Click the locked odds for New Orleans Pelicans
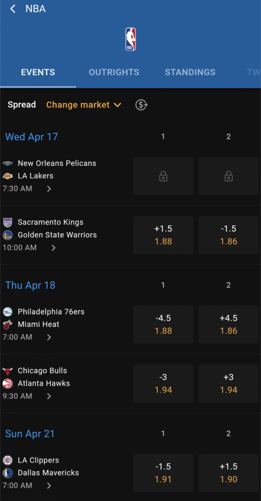The width and height of the screenshot is (261, 501). point(163,176)
